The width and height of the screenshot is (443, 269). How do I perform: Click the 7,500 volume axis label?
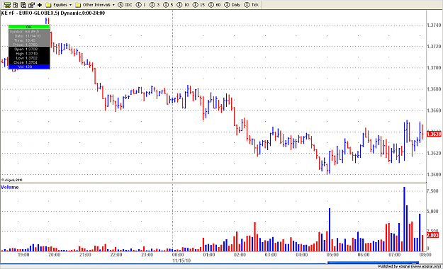pyautogui.click(x=432, y=191)
